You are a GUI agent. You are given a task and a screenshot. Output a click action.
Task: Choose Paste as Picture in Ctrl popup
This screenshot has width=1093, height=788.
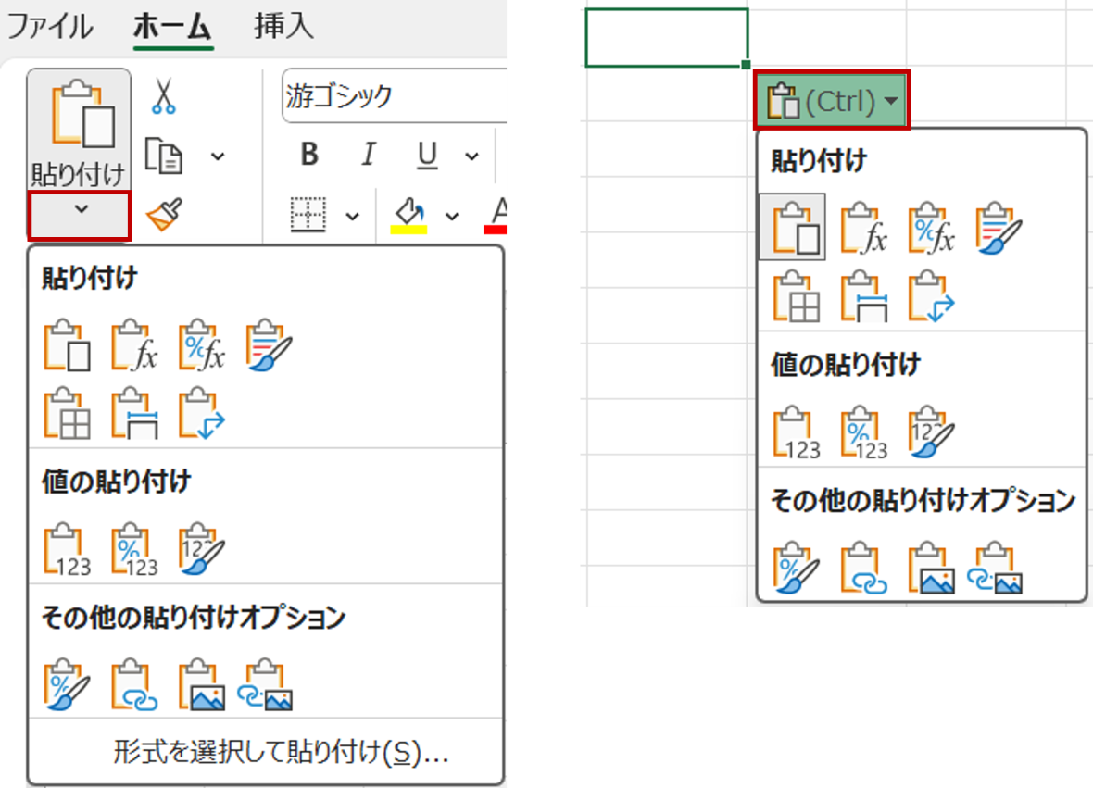click(931, 567)
